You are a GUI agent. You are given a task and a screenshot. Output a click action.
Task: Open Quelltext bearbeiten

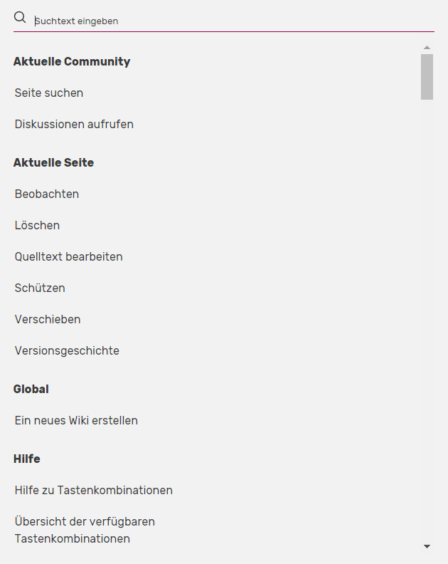click(68, 256)
